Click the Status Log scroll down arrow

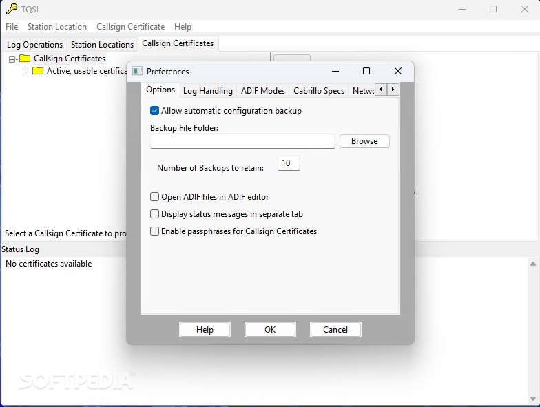pyautogui.click(x=533, y=399)
